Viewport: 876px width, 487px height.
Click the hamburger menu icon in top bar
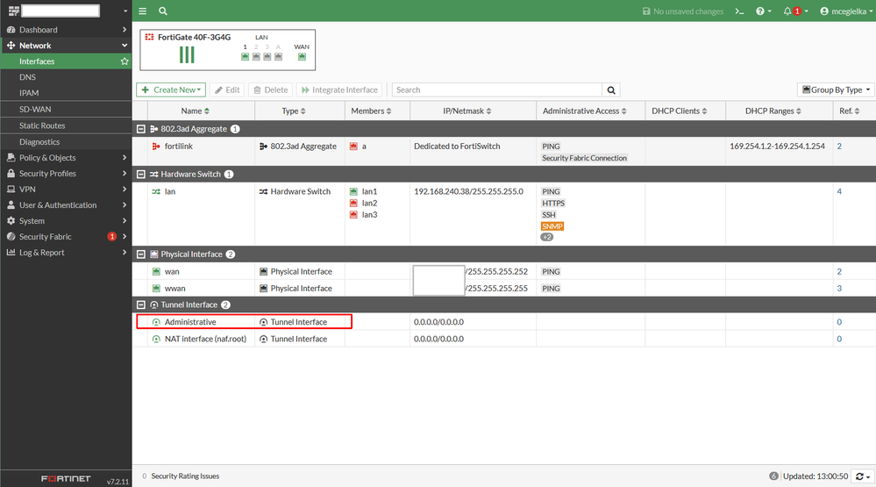click(x=143, y=11)
